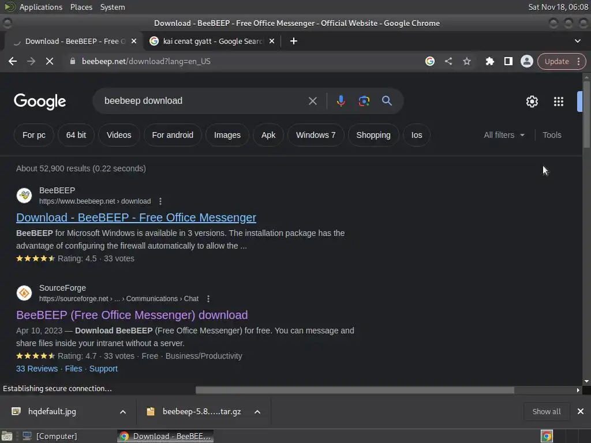Open BeeBEEP SourceForge download link

point(132,315)
